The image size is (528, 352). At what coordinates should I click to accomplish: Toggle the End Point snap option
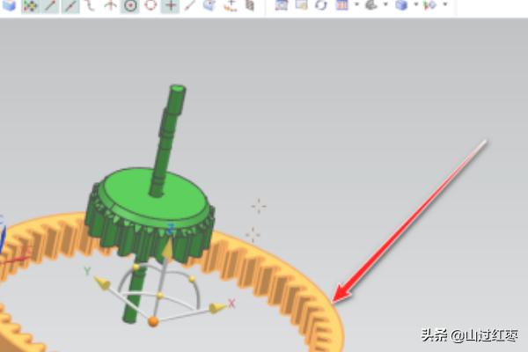point(50,5)
